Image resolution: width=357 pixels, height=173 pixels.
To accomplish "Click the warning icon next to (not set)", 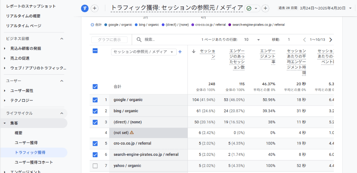I will (x=132, y=132).
